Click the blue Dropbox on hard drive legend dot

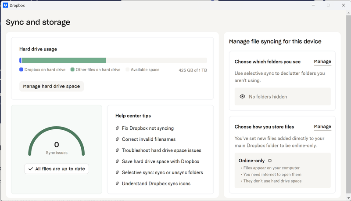(x=21, y=69)
